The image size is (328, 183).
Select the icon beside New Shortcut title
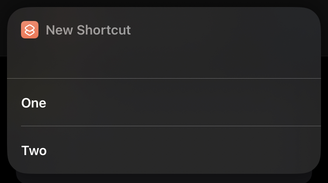pyautogui.click(x=30, y=30)
